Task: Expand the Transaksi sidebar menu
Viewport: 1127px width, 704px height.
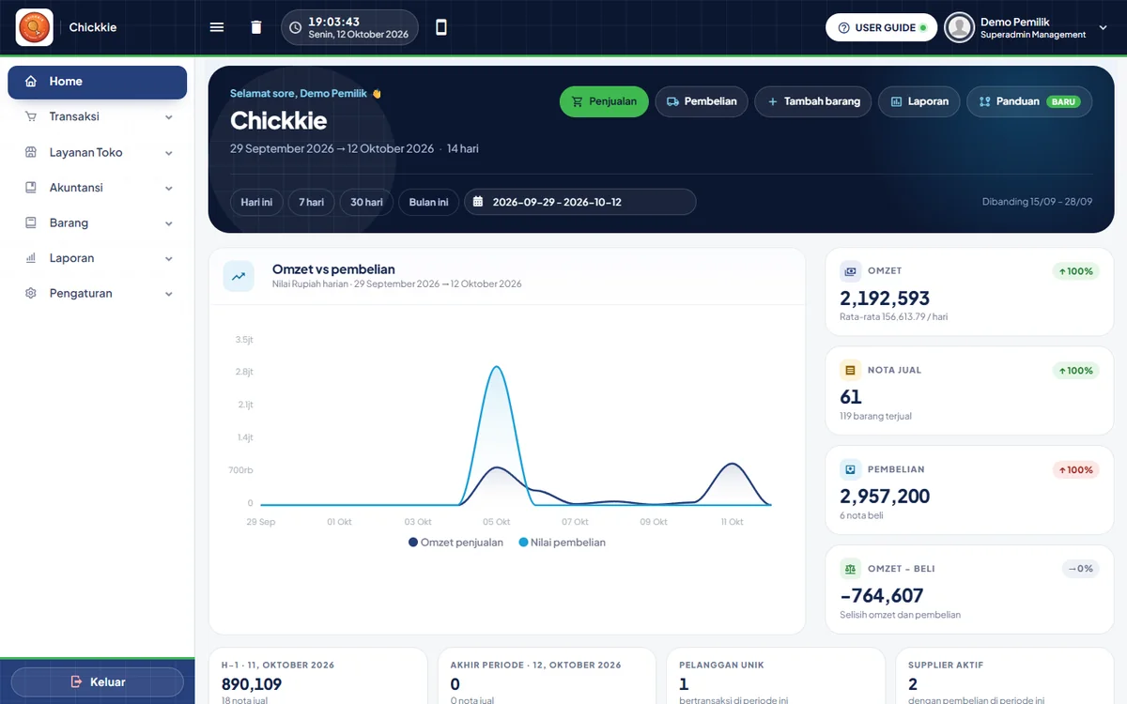Action: coord(98,117)
